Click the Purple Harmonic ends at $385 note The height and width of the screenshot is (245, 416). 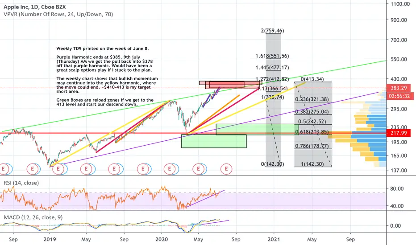click(x=104, y=64)
